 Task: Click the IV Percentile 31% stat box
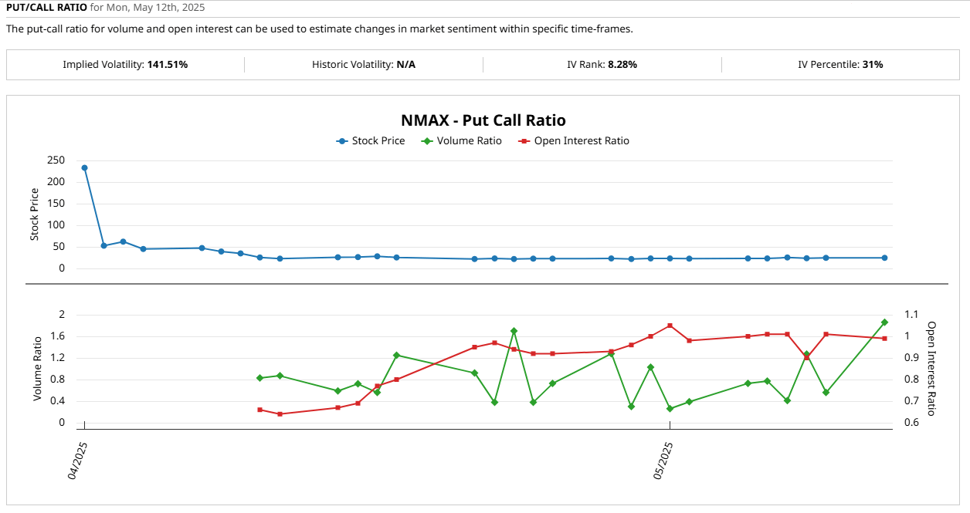[840, 65]
